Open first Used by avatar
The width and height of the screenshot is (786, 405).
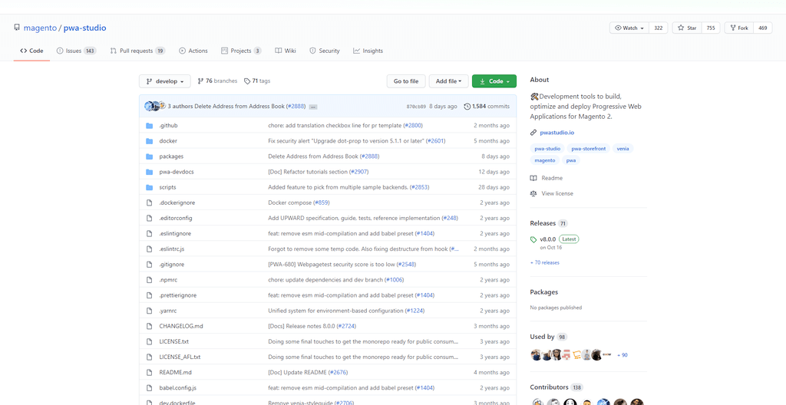click(536, 355)
